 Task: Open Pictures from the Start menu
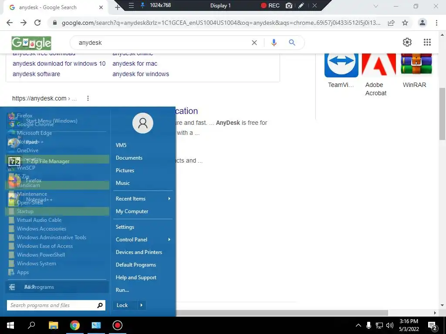[x=125, y=170]
